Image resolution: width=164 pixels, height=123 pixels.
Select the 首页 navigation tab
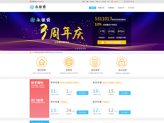pyautogui.click(x=92, y=8)
